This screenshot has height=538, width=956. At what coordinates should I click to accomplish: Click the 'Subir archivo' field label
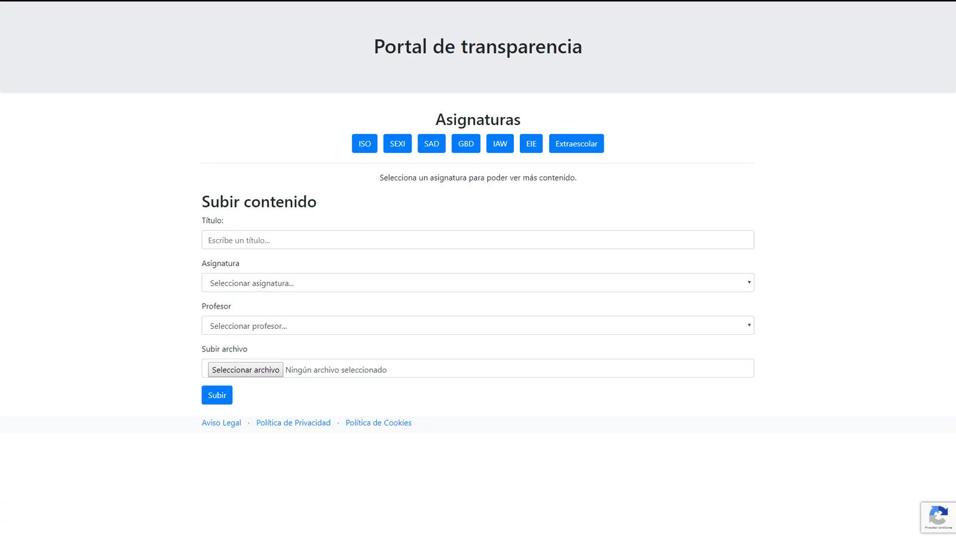224,349
